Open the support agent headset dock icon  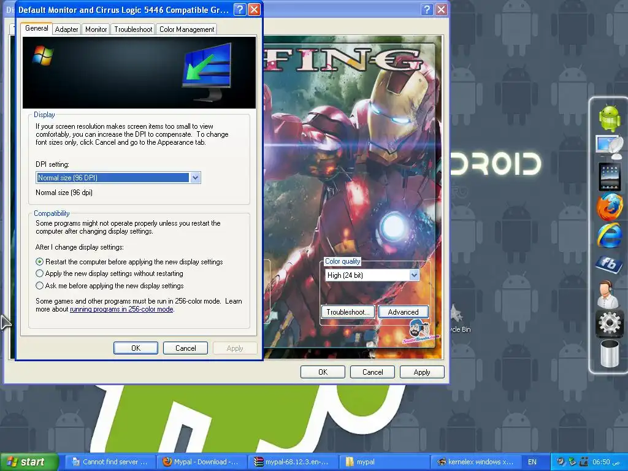pyautogui.click(x=608, y=294)
